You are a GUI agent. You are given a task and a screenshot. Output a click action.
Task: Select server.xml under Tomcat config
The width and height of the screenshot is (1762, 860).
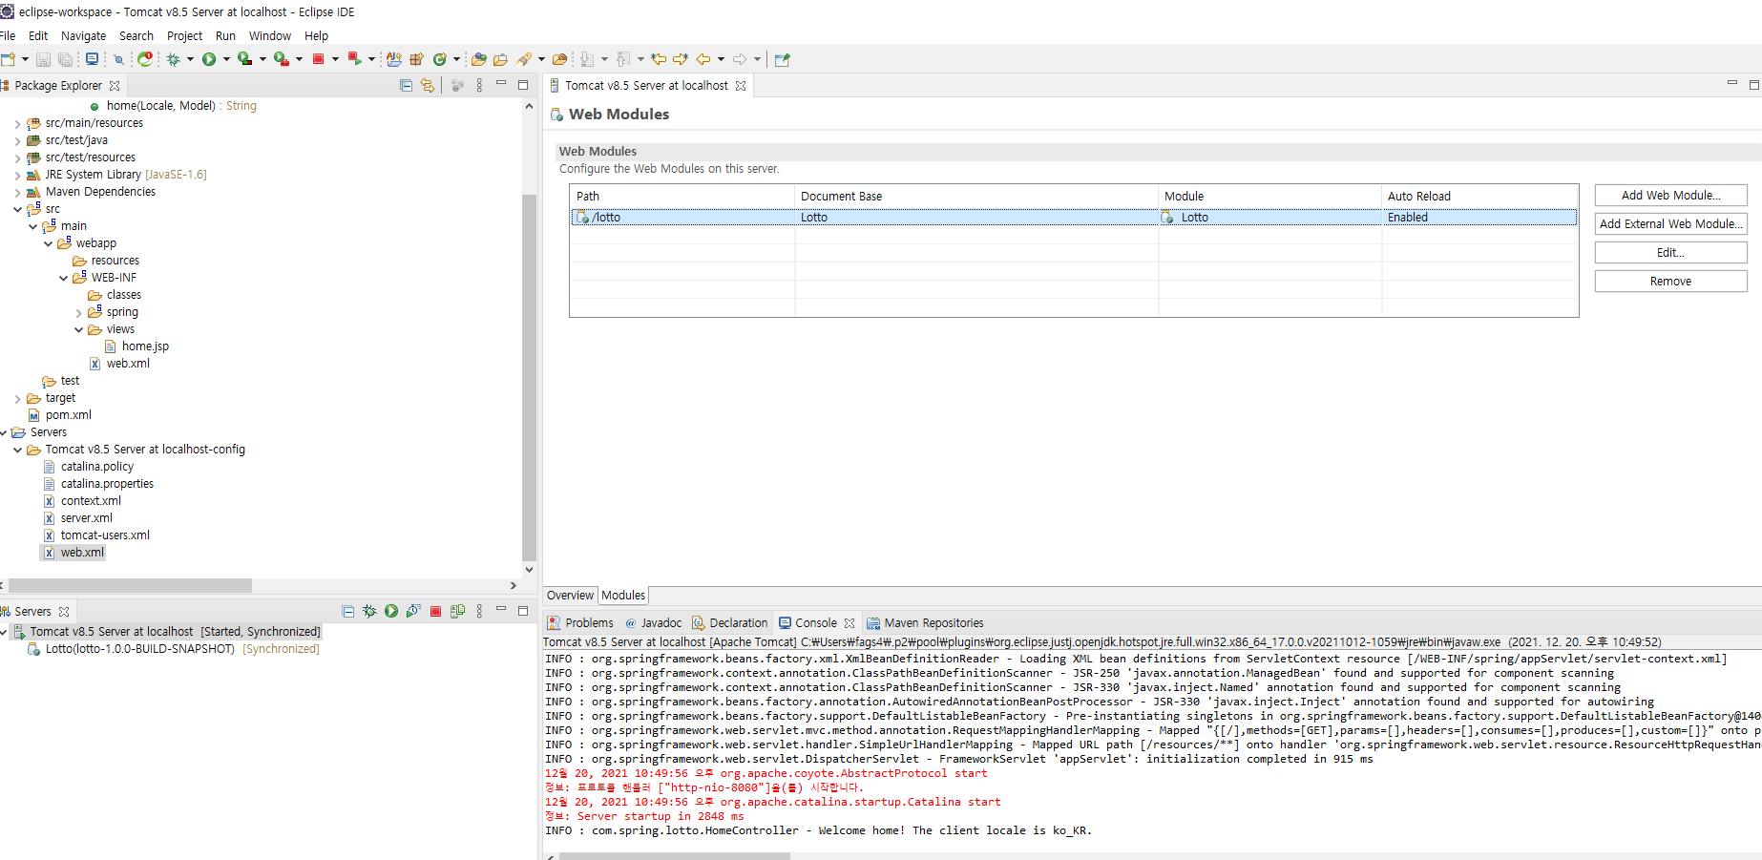tap(78, 518)
